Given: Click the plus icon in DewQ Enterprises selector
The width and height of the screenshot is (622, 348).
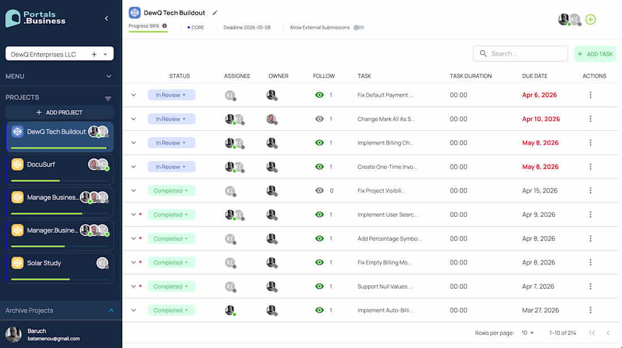Looking at the screenshot, I should (x=94, y=54).
